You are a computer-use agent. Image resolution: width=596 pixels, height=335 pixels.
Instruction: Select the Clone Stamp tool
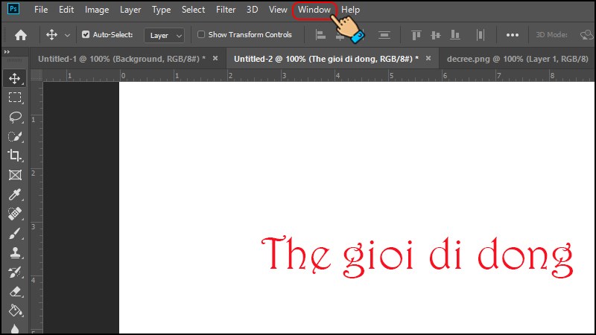15,252
